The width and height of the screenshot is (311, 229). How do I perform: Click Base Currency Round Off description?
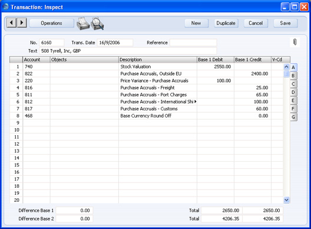(x=146, y=116)
